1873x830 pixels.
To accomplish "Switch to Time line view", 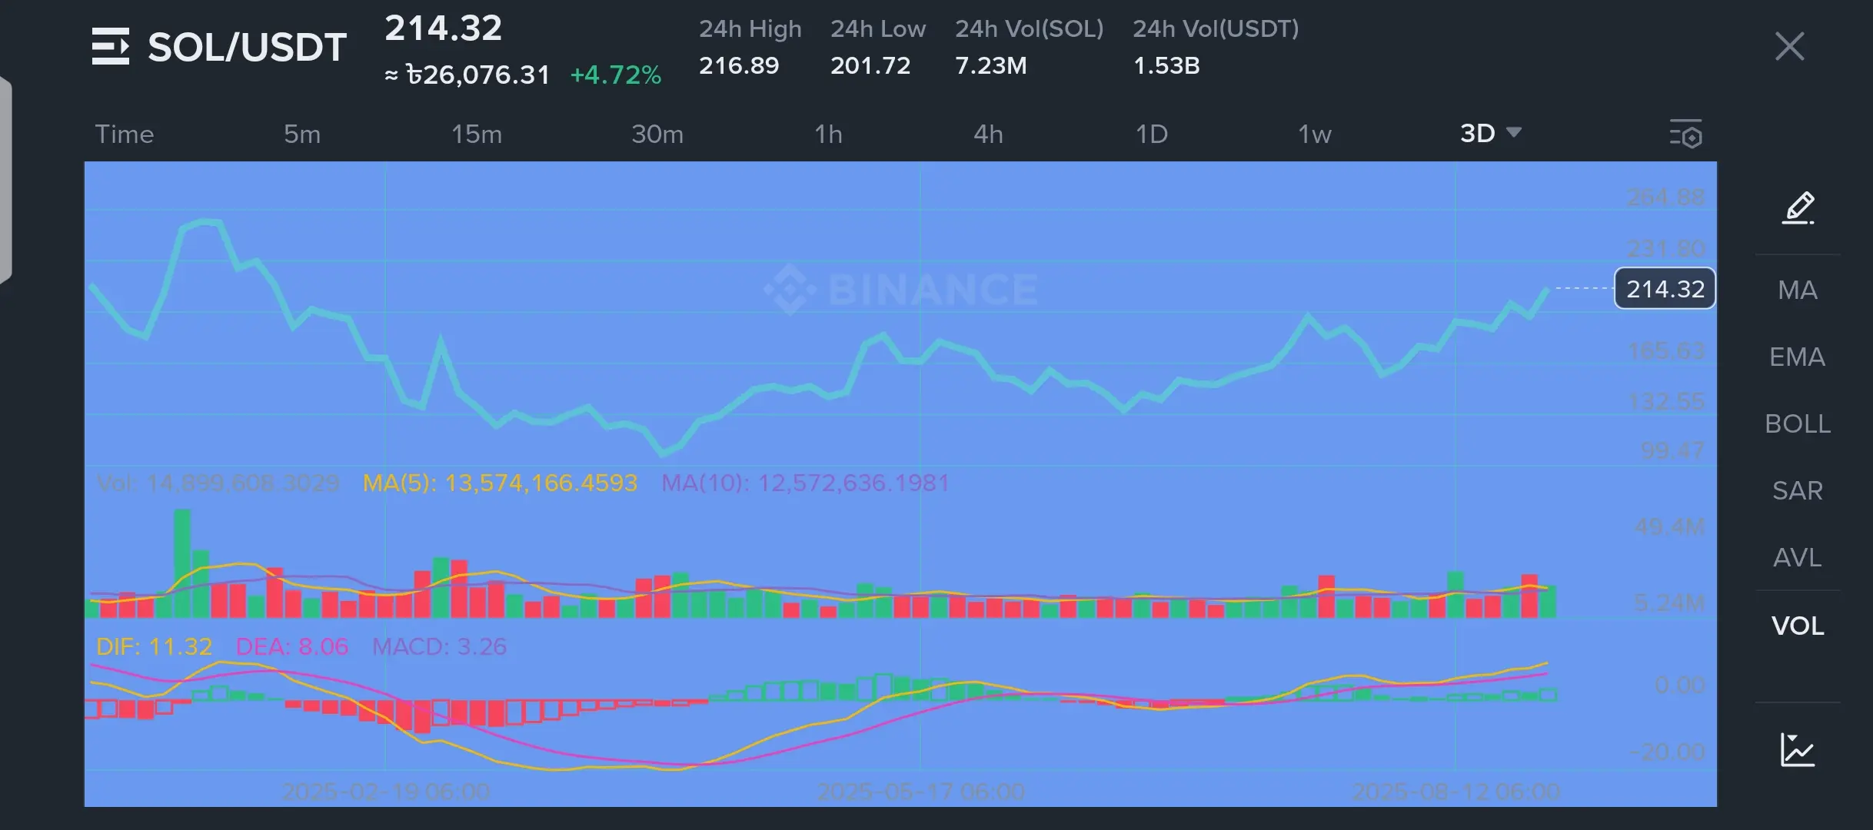I will click(x=125, y=134).
